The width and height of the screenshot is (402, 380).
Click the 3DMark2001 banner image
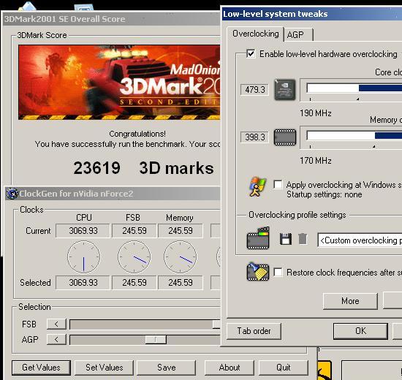[x=119, y=83]
